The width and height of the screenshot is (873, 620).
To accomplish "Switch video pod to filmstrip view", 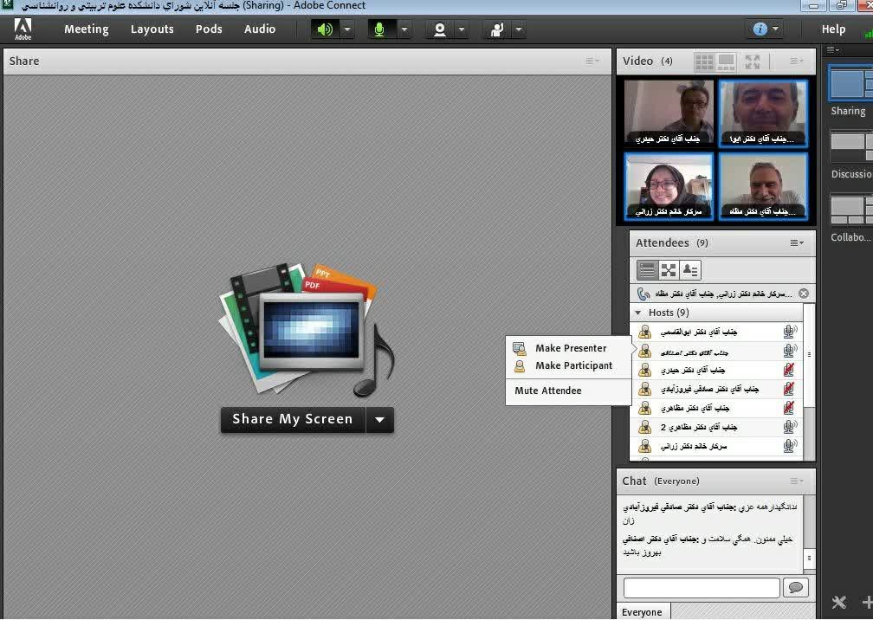I will click(x=726, y=61).
